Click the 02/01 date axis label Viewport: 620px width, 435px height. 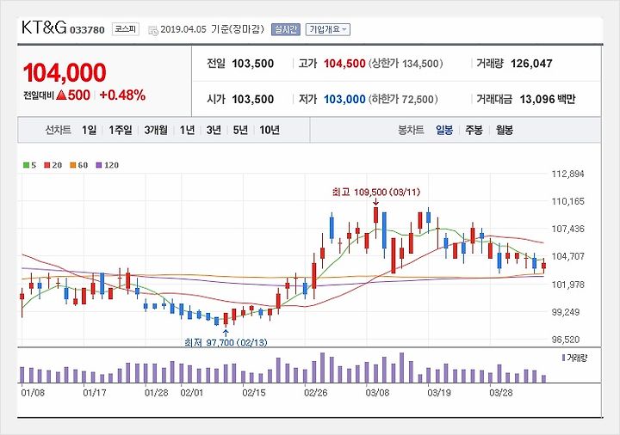coord(192,393)
